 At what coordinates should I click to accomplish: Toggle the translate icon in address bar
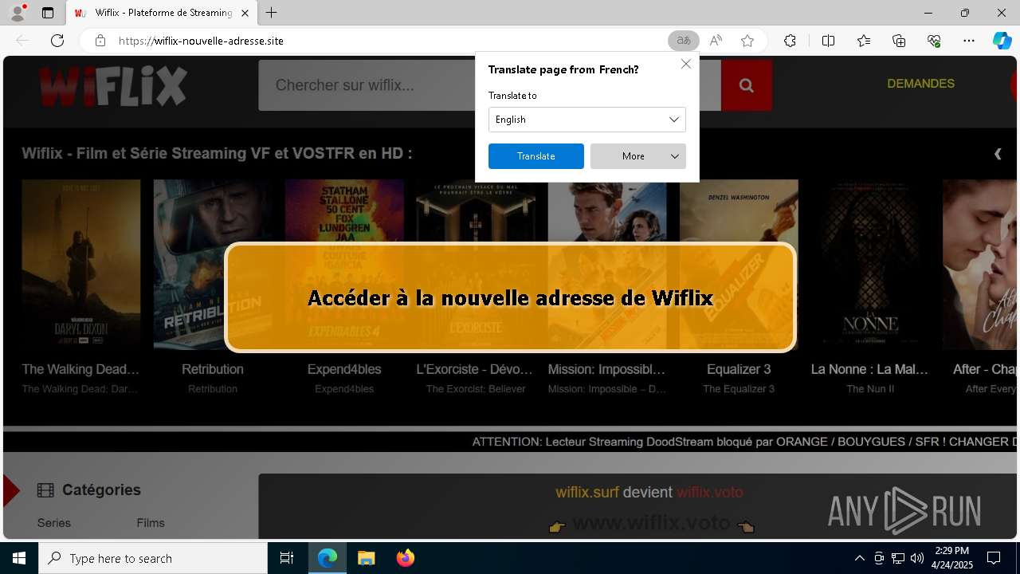[x=683, y=41]
